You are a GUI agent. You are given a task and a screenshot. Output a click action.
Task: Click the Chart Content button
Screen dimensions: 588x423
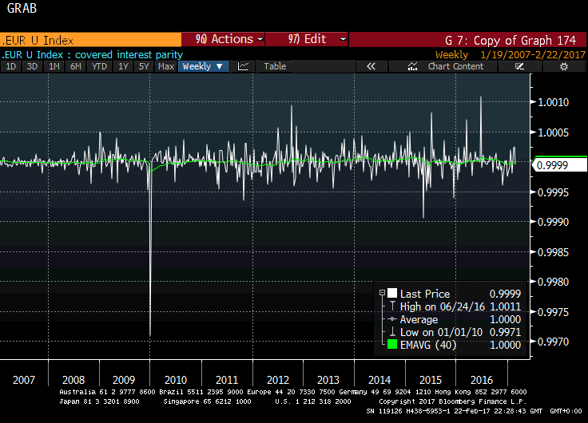pyautogui.click(x=455, y=67)
